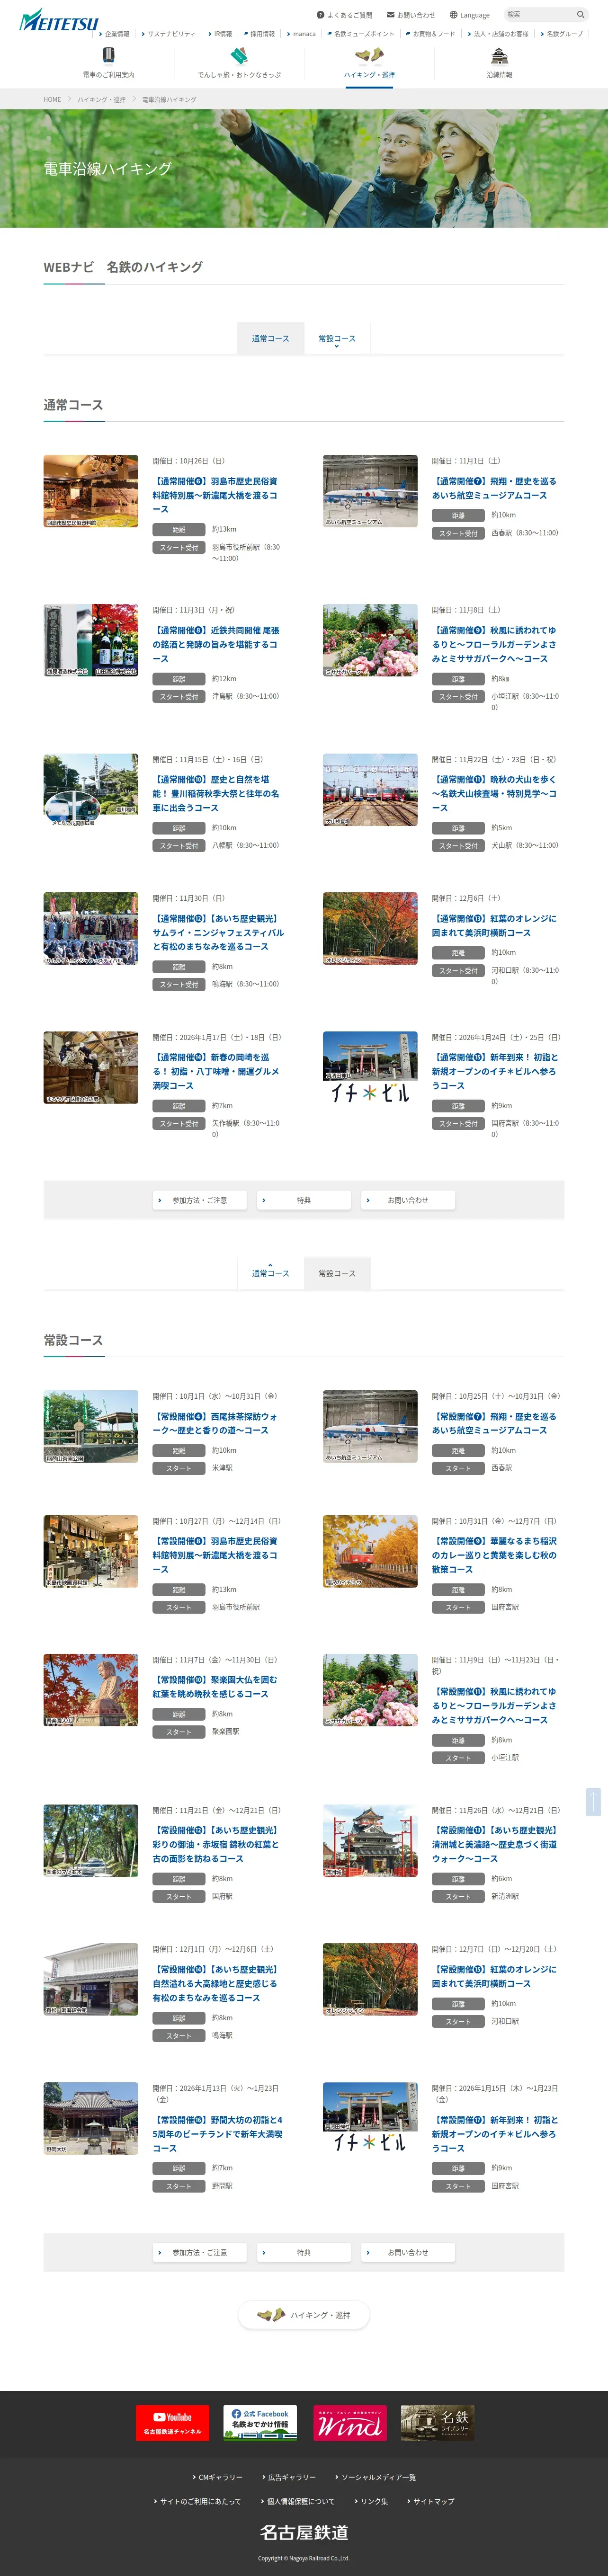Image resolution: width=608 pixels, height=2576 pixels.
Task: Open 広告ギャラリー footer link
Action: [x=289, y=2477]
